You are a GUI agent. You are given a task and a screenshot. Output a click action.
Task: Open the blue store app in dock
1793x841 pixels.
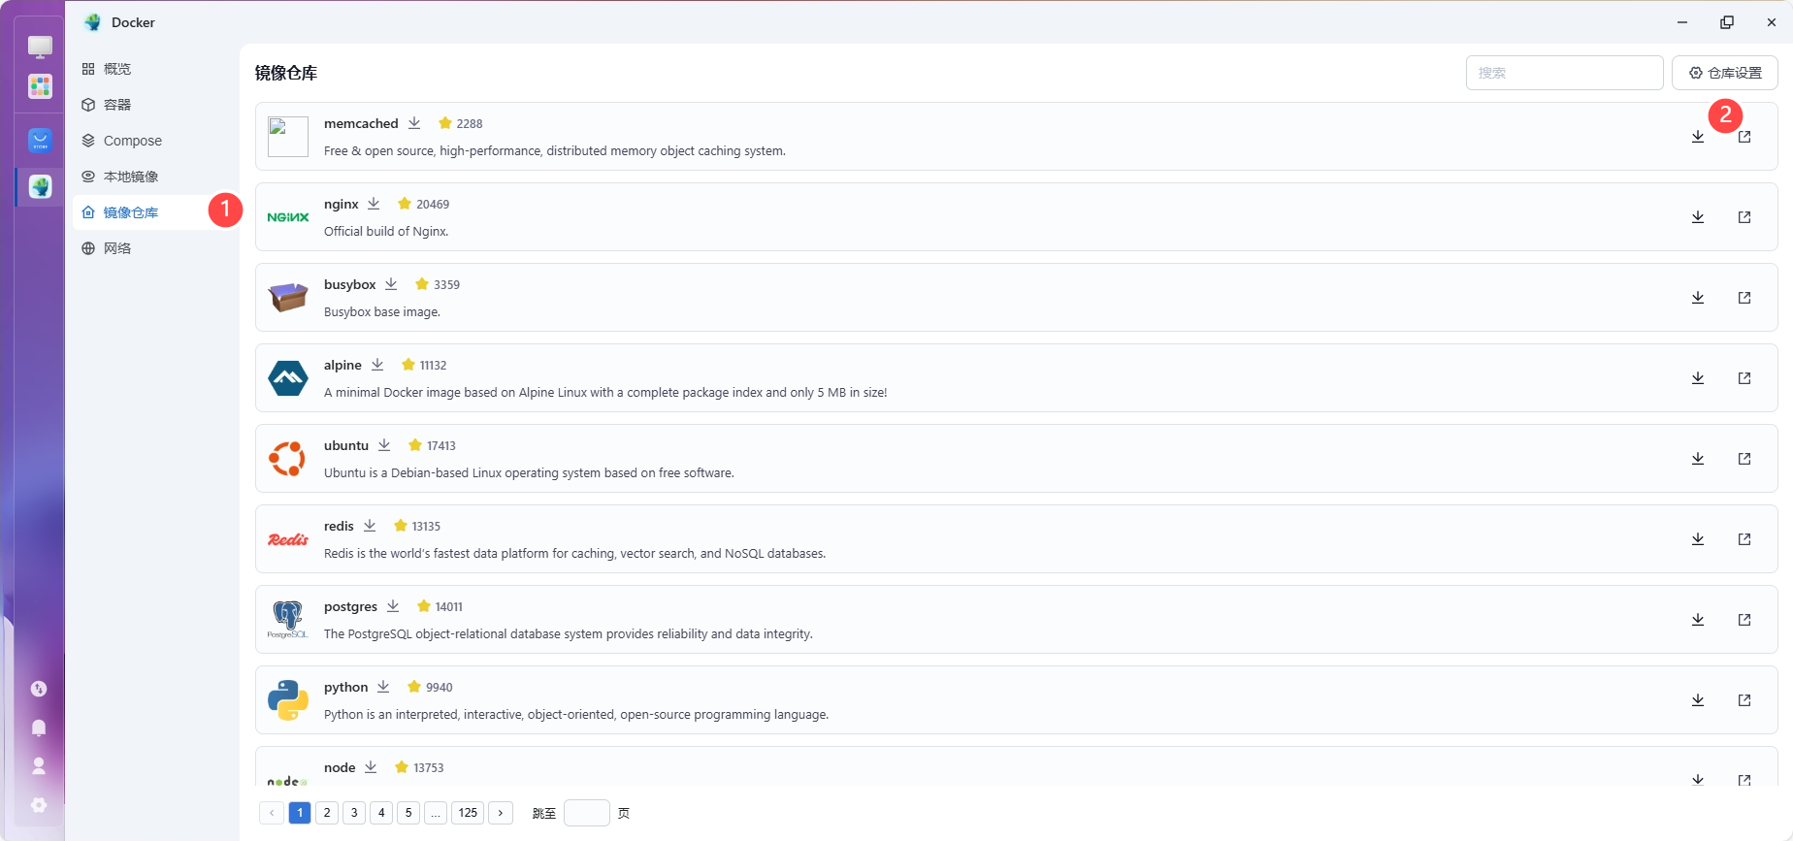click(x=40, y=141)
